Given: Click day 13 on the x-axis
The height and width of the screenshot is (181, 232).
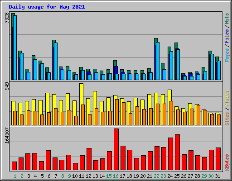Looking at the screenshot, I should coord(95,176).
